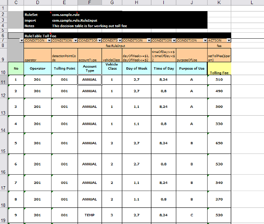264x224 pixels.
Task: Click No 5 cell in row 15
Action: [16, 143]
